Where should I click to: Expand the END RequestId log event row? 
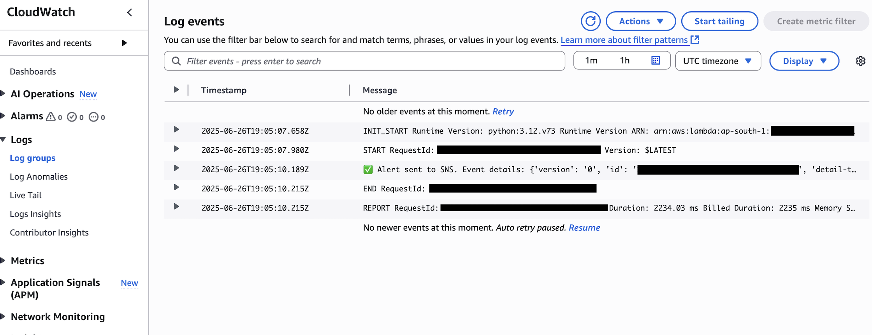click(x=176, y=187)
